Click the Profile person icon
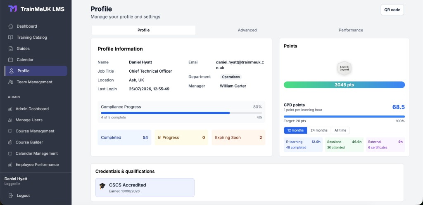423x205 pixels. coord(11,71)
